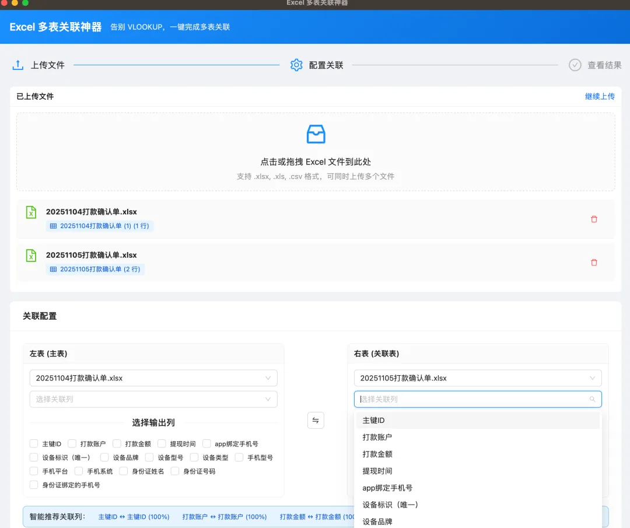Screen dimensions: 630x528
Task: Check the 打款账户 output column checkbox
Action: [72, 443]
